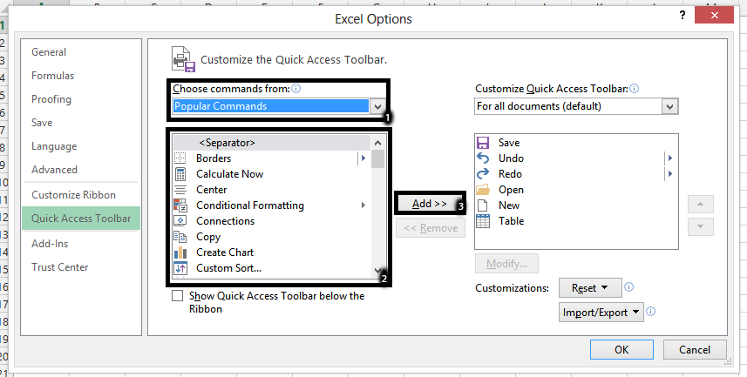Click the Move Up arrow button
Viewport: 747px width, 377px height.
click(700, 205)
